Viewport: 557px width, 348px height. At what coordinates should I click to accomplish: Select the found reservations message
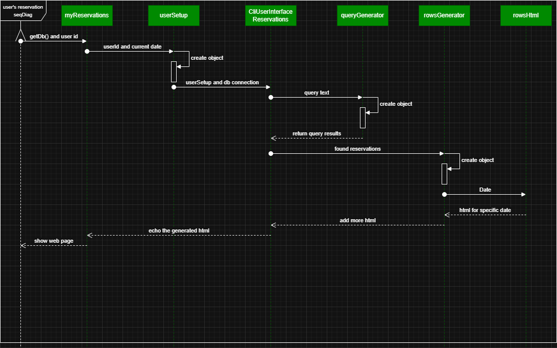click(357, 149)
